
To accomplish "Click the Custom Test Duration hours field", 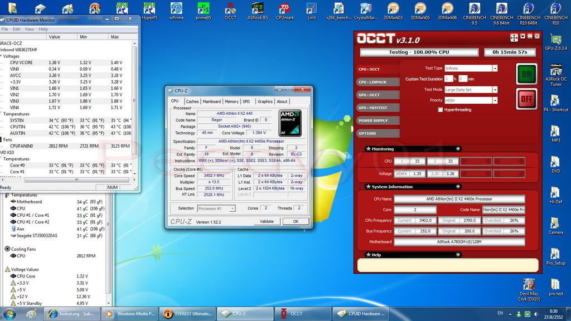I will [x=448, y=79].
